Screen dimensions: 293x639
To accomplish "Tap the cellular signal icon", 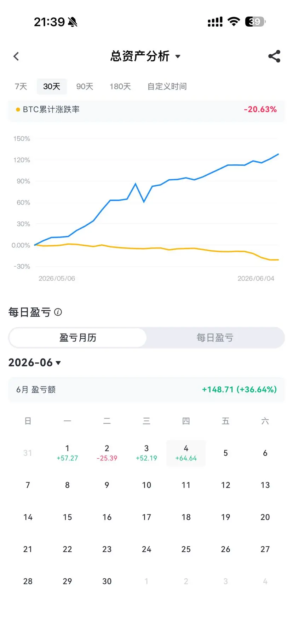I will (215, 22).
